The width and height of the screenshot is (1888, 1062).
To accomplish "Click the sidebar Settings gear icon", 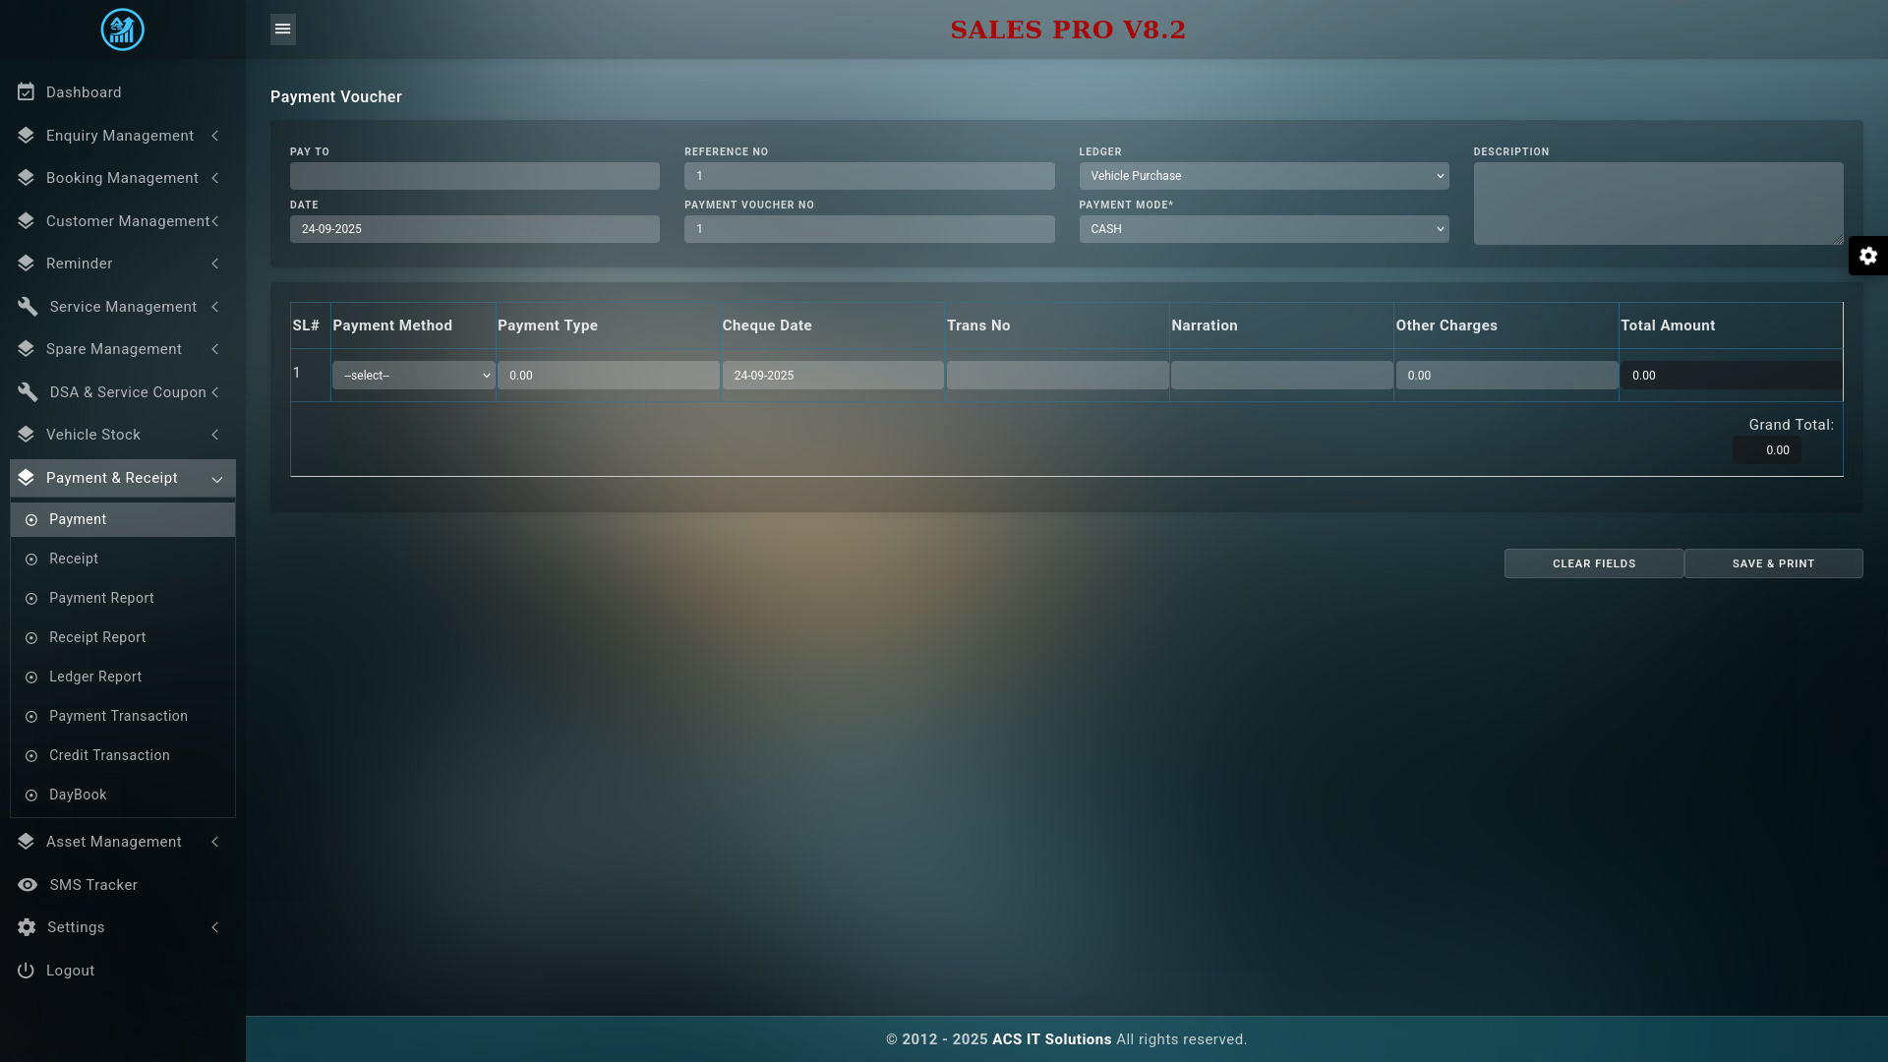I will tap(27, 927).
